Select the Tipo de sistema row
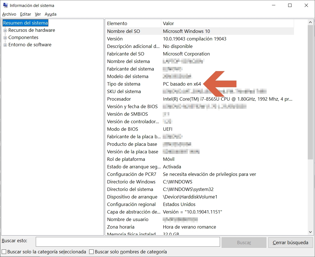The height and width of the screenshot is (257, 315). coord(200,84)
